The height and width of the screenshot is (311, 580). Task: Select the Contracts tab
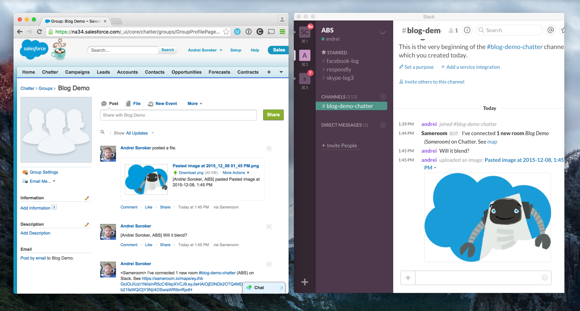click(x=248, y=72)
